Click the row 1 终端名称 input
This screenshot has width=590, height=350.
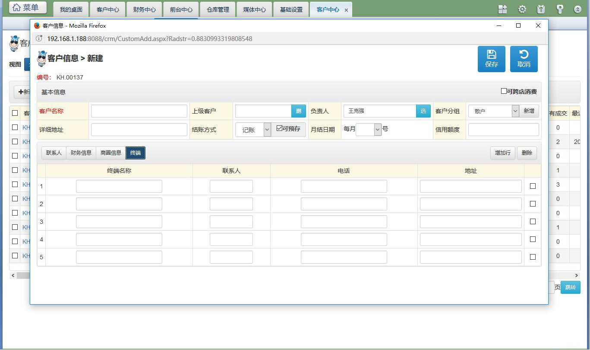[x=119, y=186]
